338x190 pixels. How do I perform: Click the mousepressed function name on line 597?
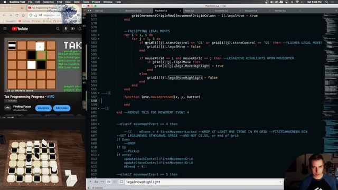(x=162, y=97)
